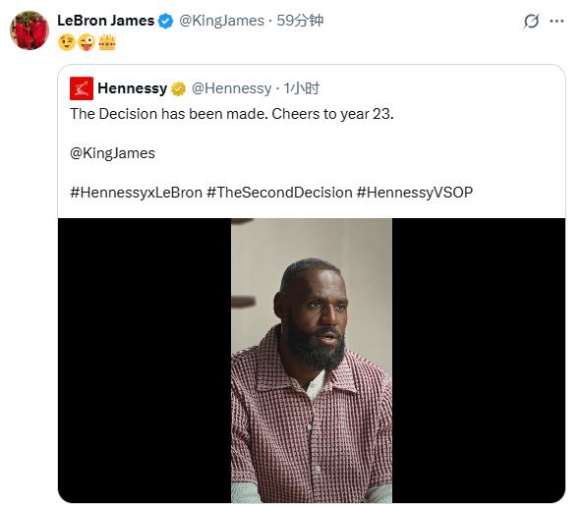The width and height of the screenshot is (582, 506).
Task: Open the #HennessyxLeBron hashtag
Action: tap(137, 193)
